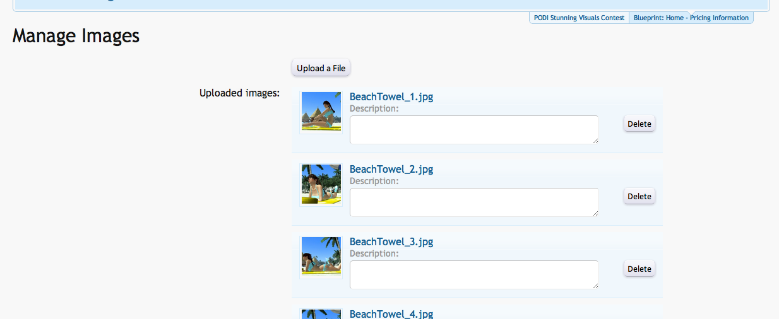Open the BeachTowel_4.jpg filename link

(x=391, y=313)
